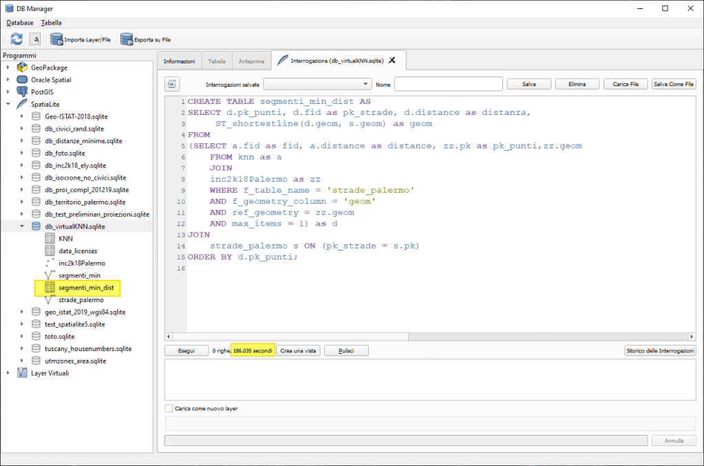The width and height of the screenshot is (704, 466).
Task: Switch to the Informazioni tab
Action: pyautogui.click(x=179, y=61)
